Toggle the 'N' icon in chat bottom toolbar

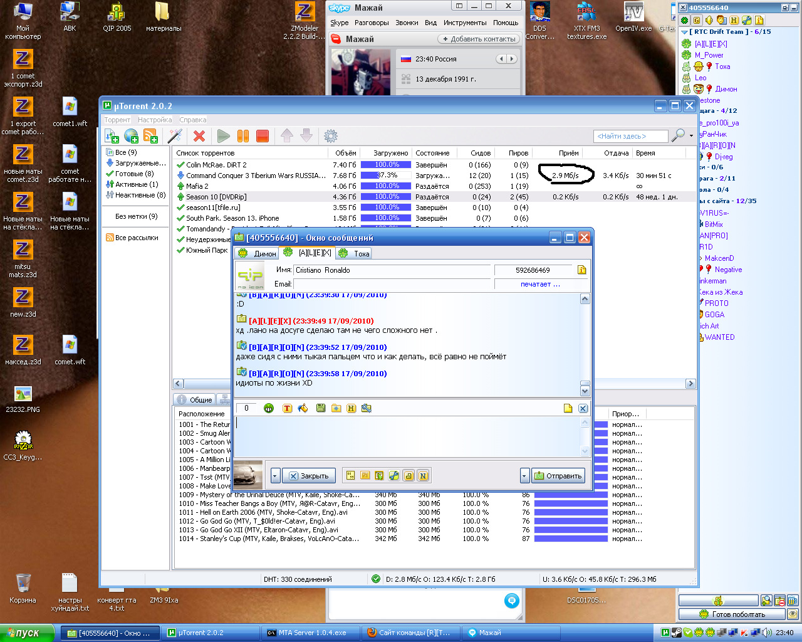423,476
